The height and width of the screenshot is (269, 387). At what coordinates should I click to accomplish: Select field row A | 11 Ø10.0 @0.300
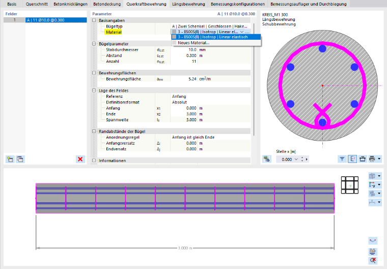[x=56, y=20]
